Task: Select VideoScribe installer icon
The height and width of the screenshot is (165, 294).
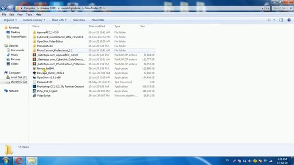Action: (34, 95)
